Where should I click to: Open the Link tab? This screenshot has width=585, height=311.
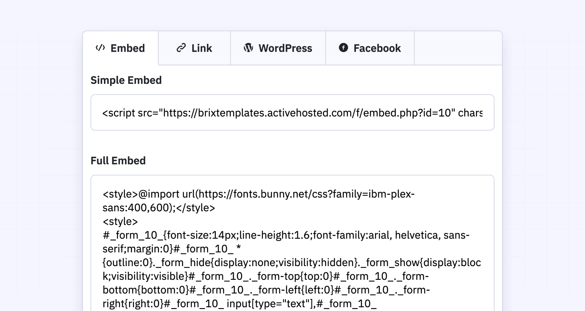point(194,48)
